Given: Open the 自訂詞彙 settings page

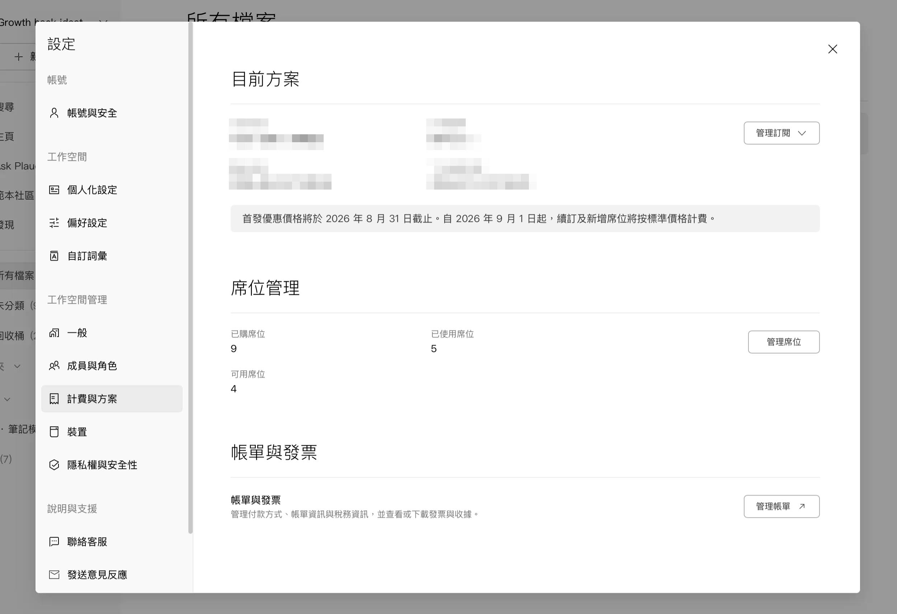Looking at the screenshot, I should (x=112, y=256).
